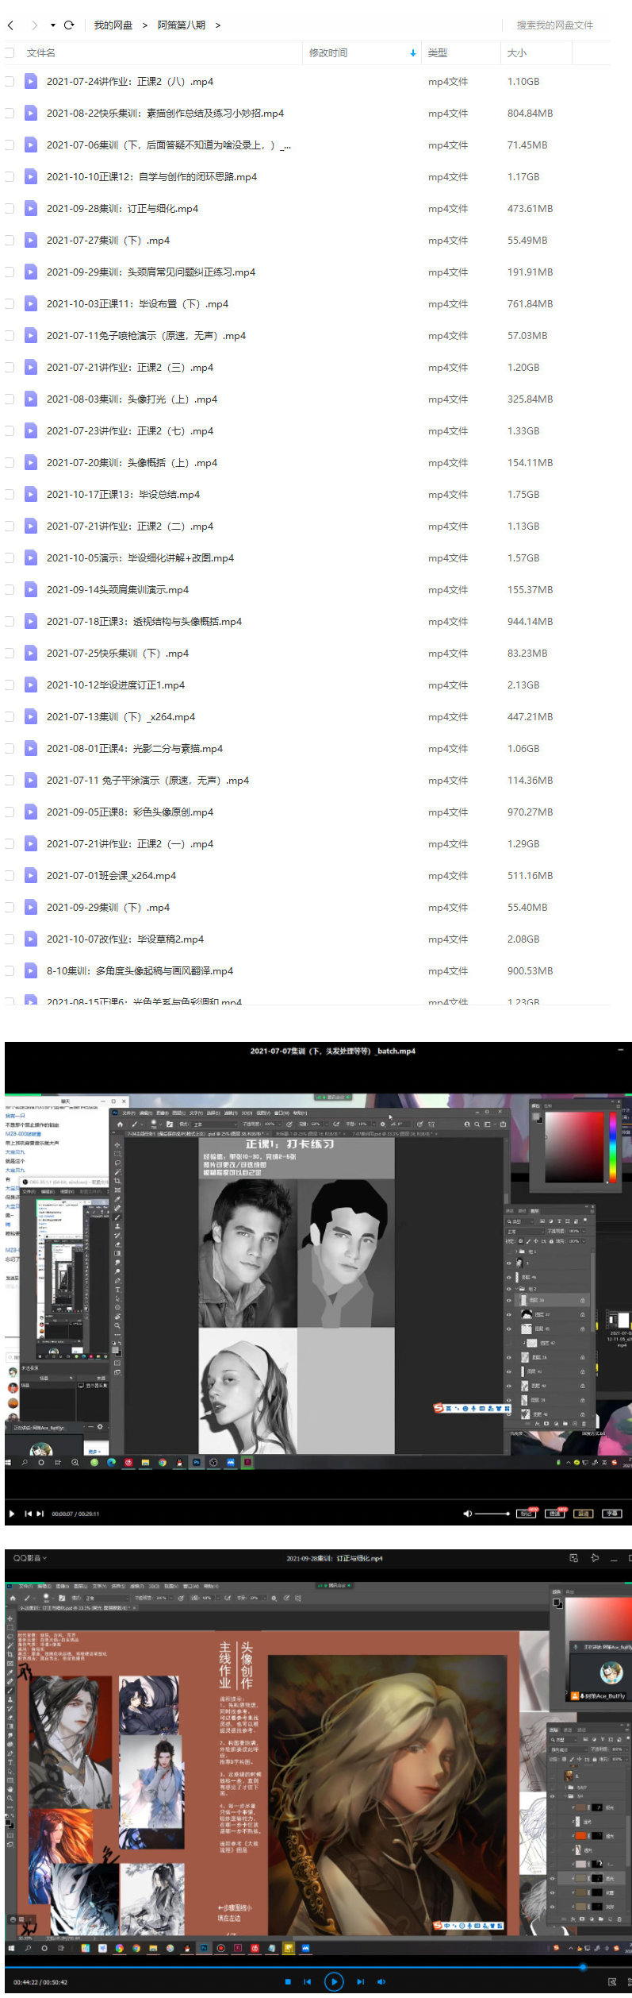Select file name 2021-07-01班会课_x264.mp4
This screenshot has width=632, height=1998.
coord(111,875)
